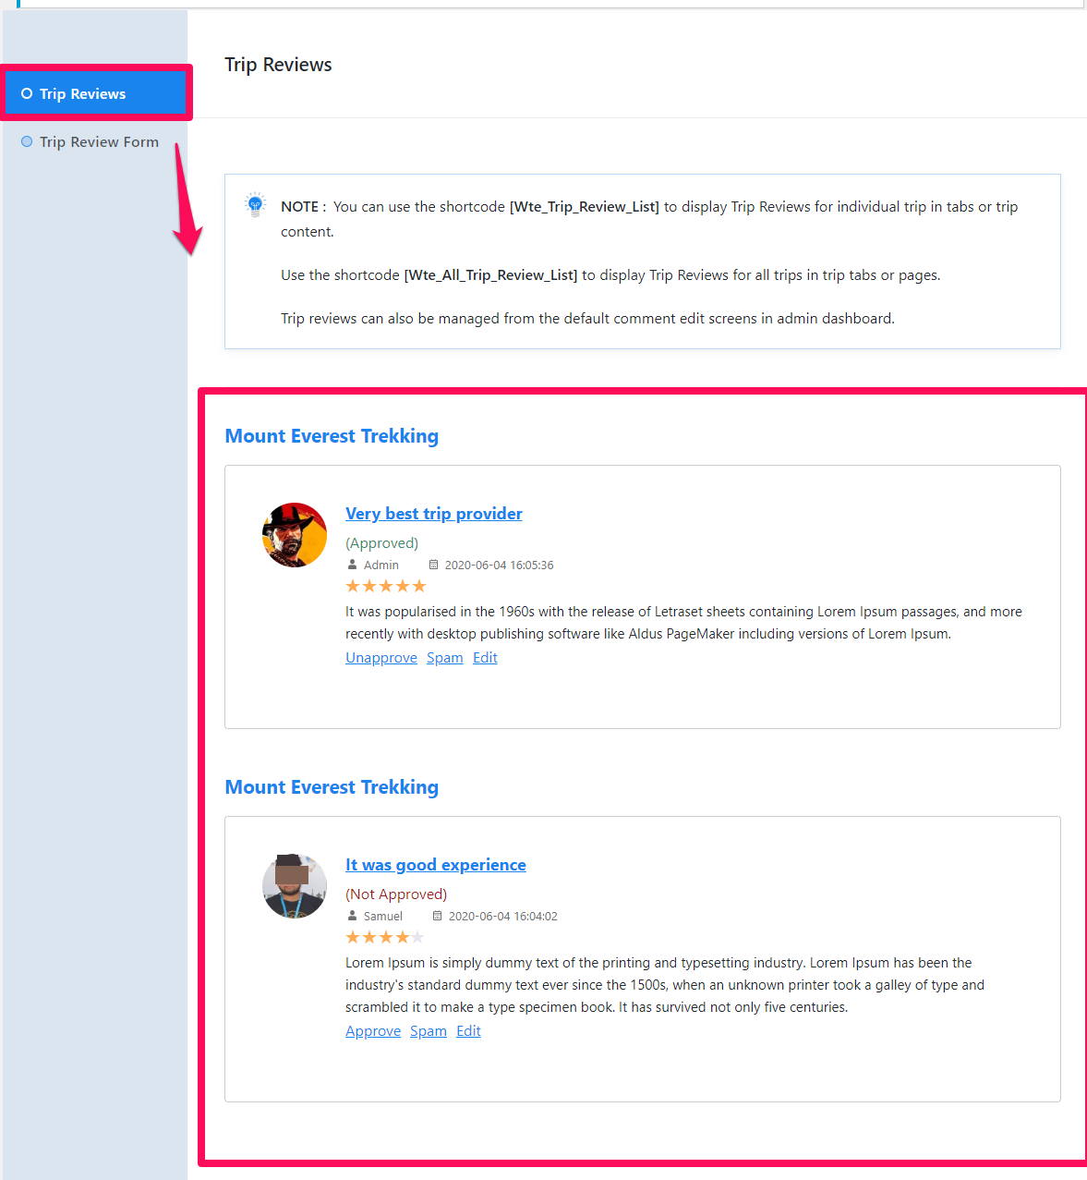Viewport: 1087px width, 1180px height.
Task: Click the circle bullet beside Trip Review Form
Action: pyautogui.click(x=27, y=141)
